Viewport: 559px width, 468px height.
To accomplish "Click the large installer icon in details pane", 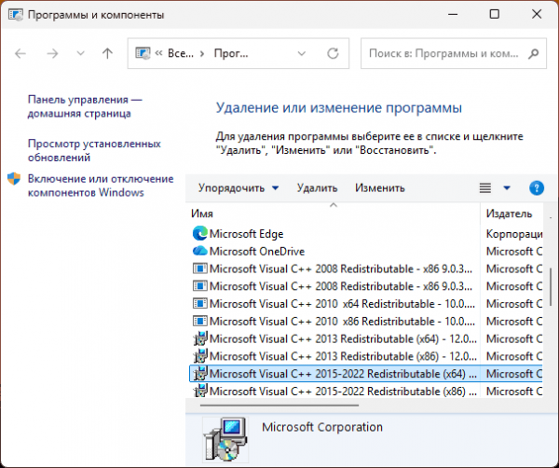I will point(225,440).
